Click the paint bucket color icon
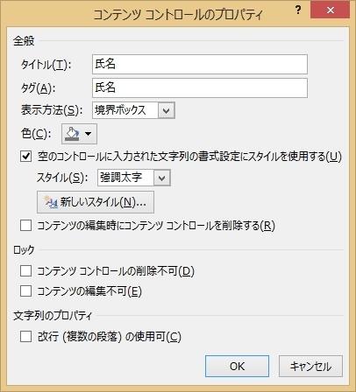The height and width of the screenshot is (392, 356). (72, 134)
